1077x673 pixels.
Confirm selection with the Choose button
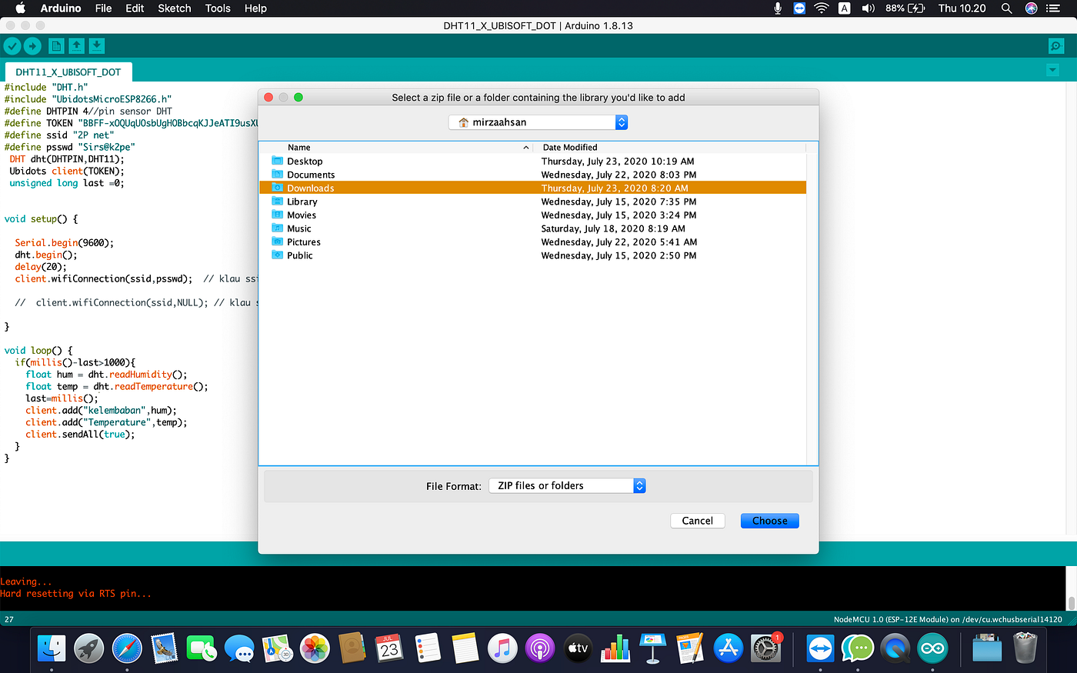[769, 521]
